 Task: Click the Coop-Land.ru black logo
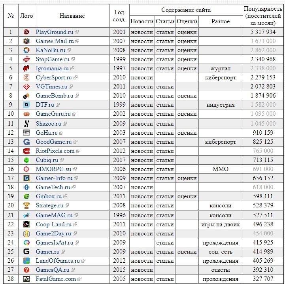[26, 224]
